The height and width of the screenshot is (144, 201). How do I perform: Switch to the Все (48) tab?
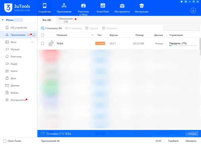pyautogui.click(x=47, y=20)
